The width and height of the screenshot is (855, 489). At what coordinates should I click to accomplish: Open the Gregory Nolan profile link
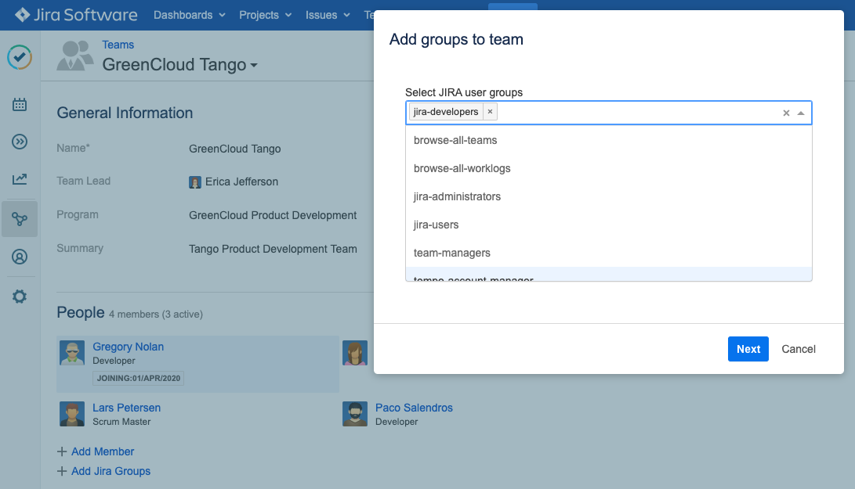pos(128,347)
